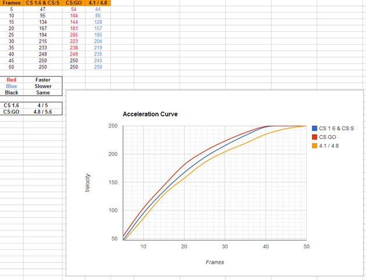Select the cell containing Red

point(12,79)
